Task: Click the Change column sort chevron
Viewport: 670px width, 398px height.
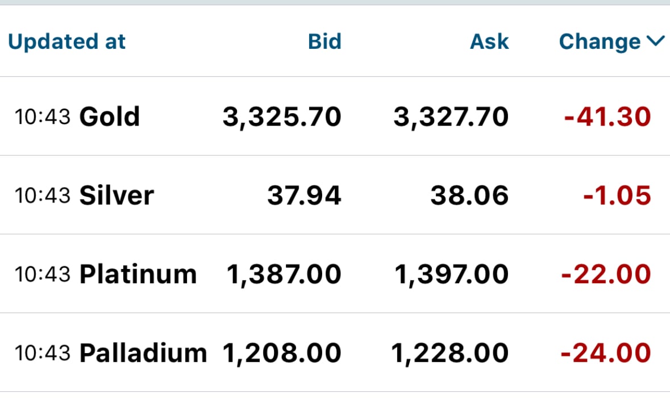Action: (655, 41)
